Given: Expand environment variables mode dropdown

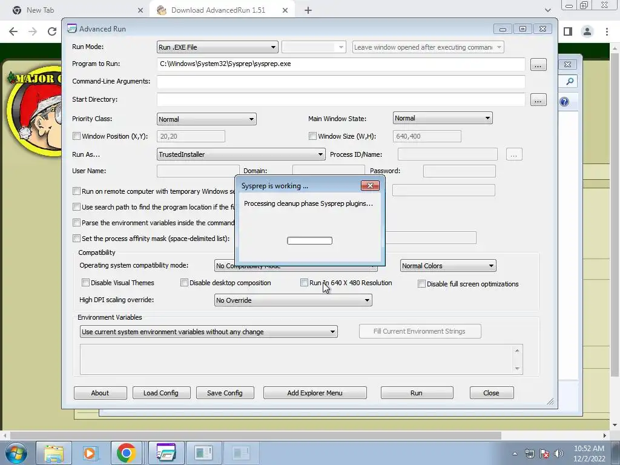Looking at the screenshot, I should pos(209,332).
